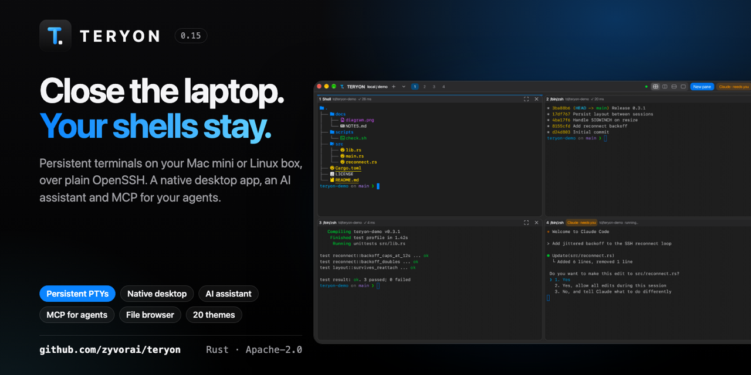Open the chevron dropdown beside the plus icon
751x375 pixels.
tap(404, 87)
